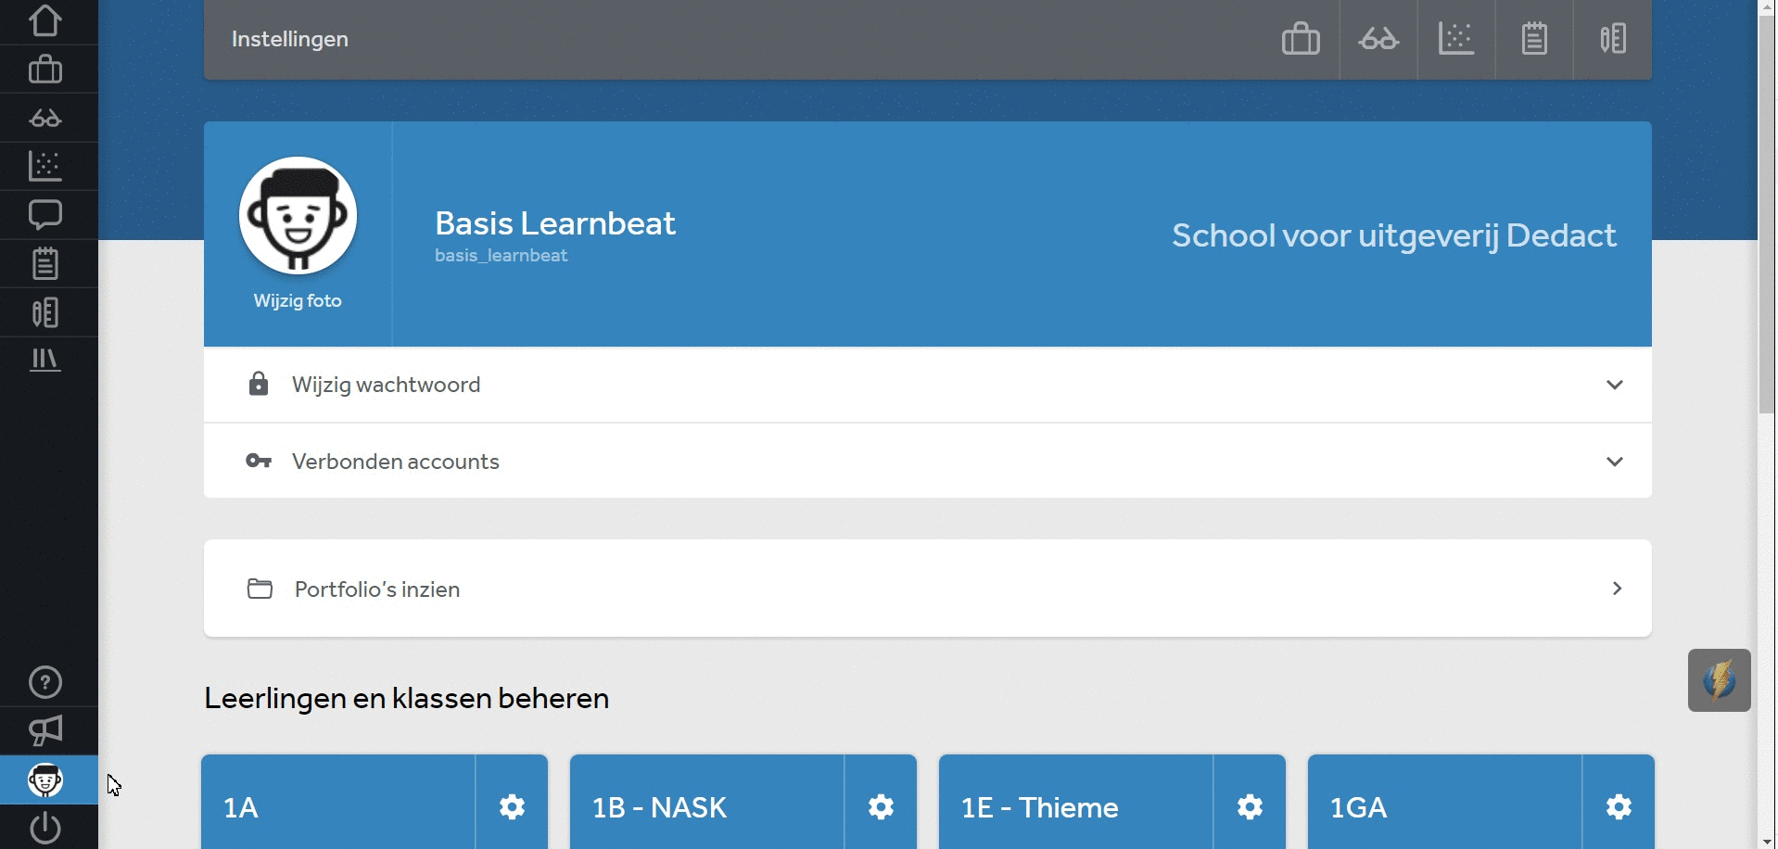Open settings gear for class 1GA
This screenshot has height=849, width=1778.
click(x=1619, y=807)
